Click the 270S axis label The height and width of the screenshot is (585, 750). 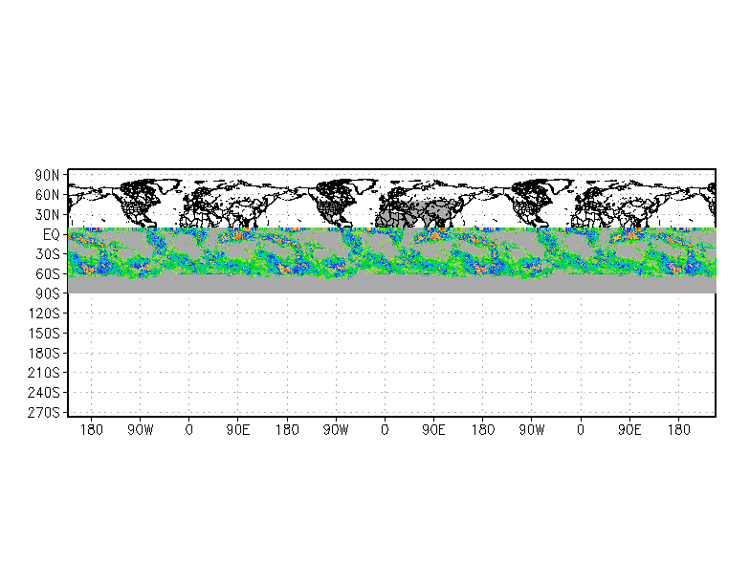44,412
